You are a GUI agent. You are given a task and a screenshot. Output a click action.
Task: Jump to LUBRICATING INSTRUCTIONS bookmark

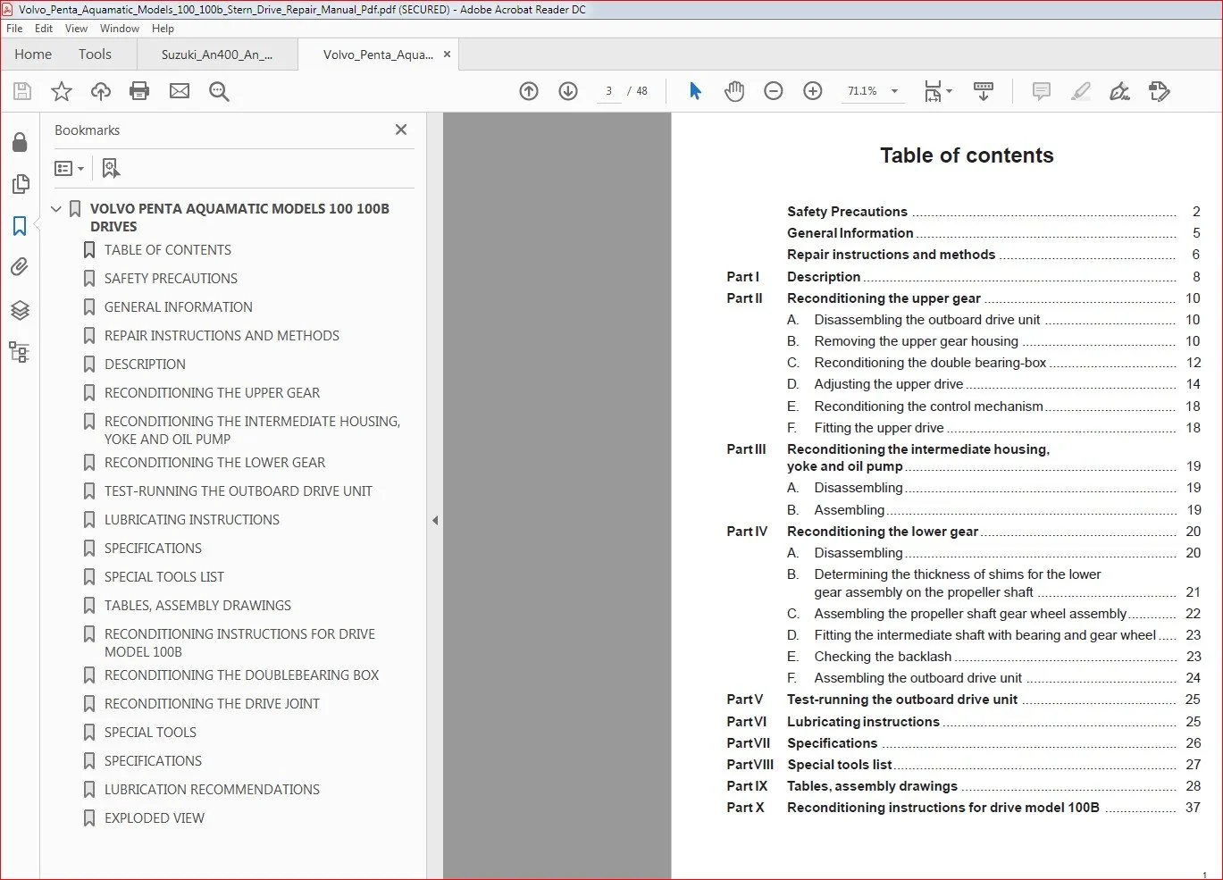point(192,520)
